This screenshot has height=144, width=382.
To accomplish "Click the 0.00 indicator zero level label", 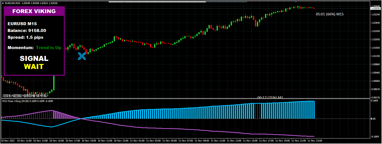I will [374, 119].
